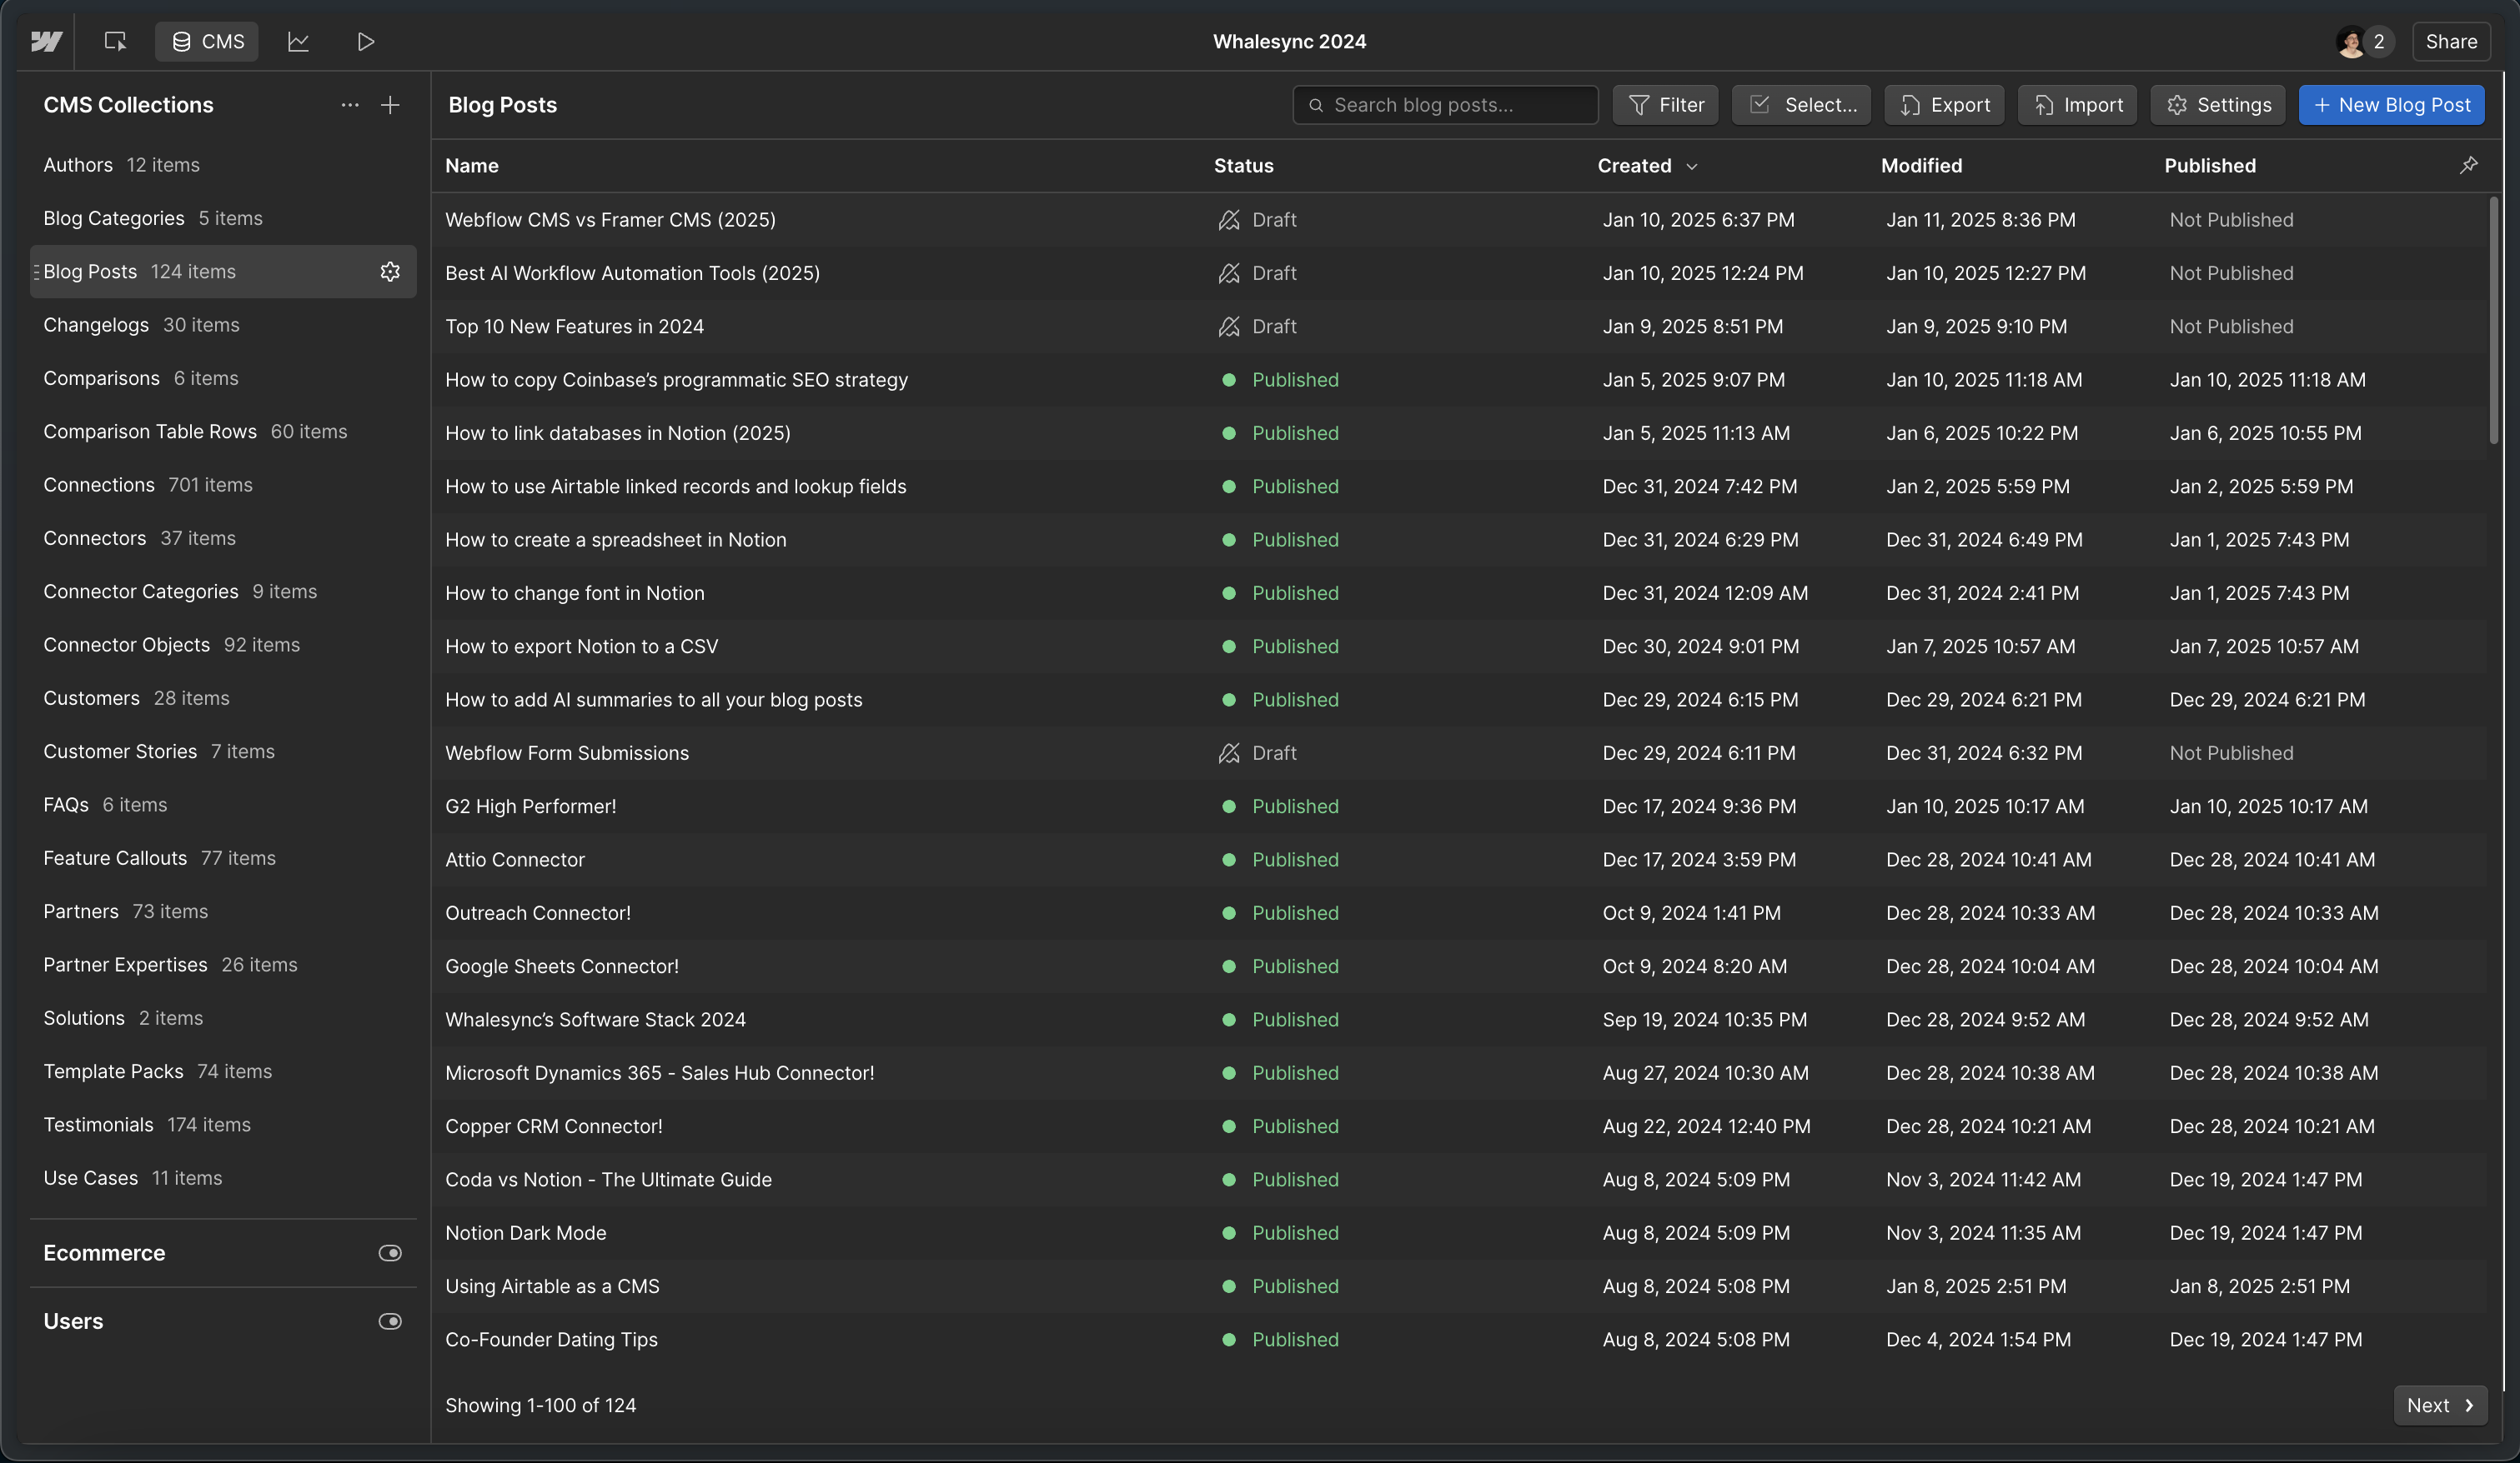Expand the Created sort chevron
The height and width of the screenshot is (1463, 2520).
(x=1692, y=166)
